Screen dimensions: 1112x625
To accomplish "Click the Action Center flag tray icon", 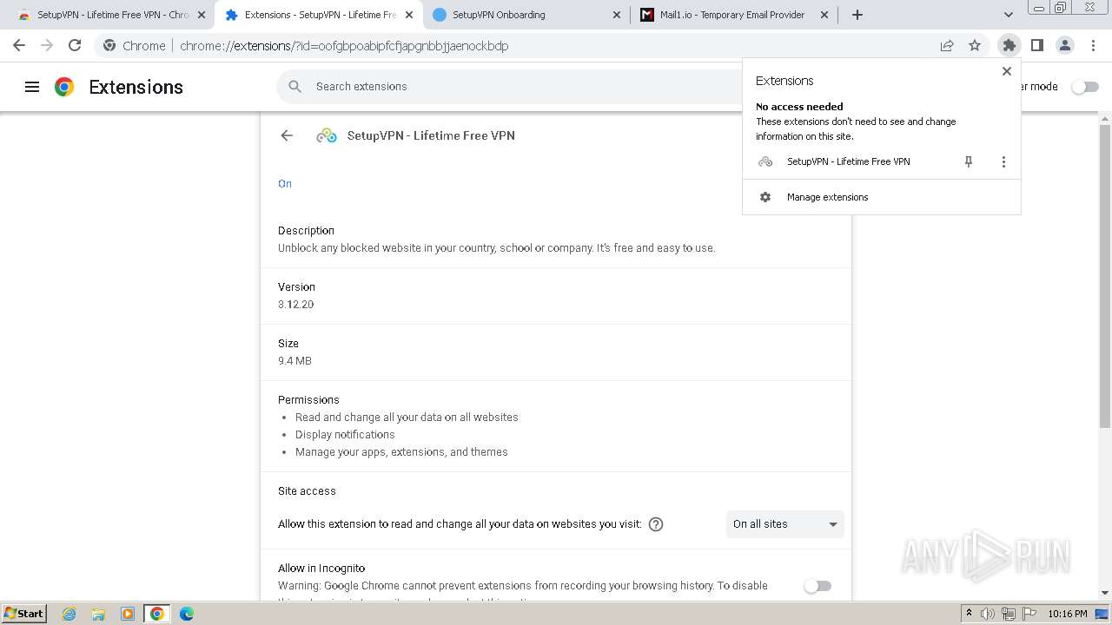I will coord(1028,614).
